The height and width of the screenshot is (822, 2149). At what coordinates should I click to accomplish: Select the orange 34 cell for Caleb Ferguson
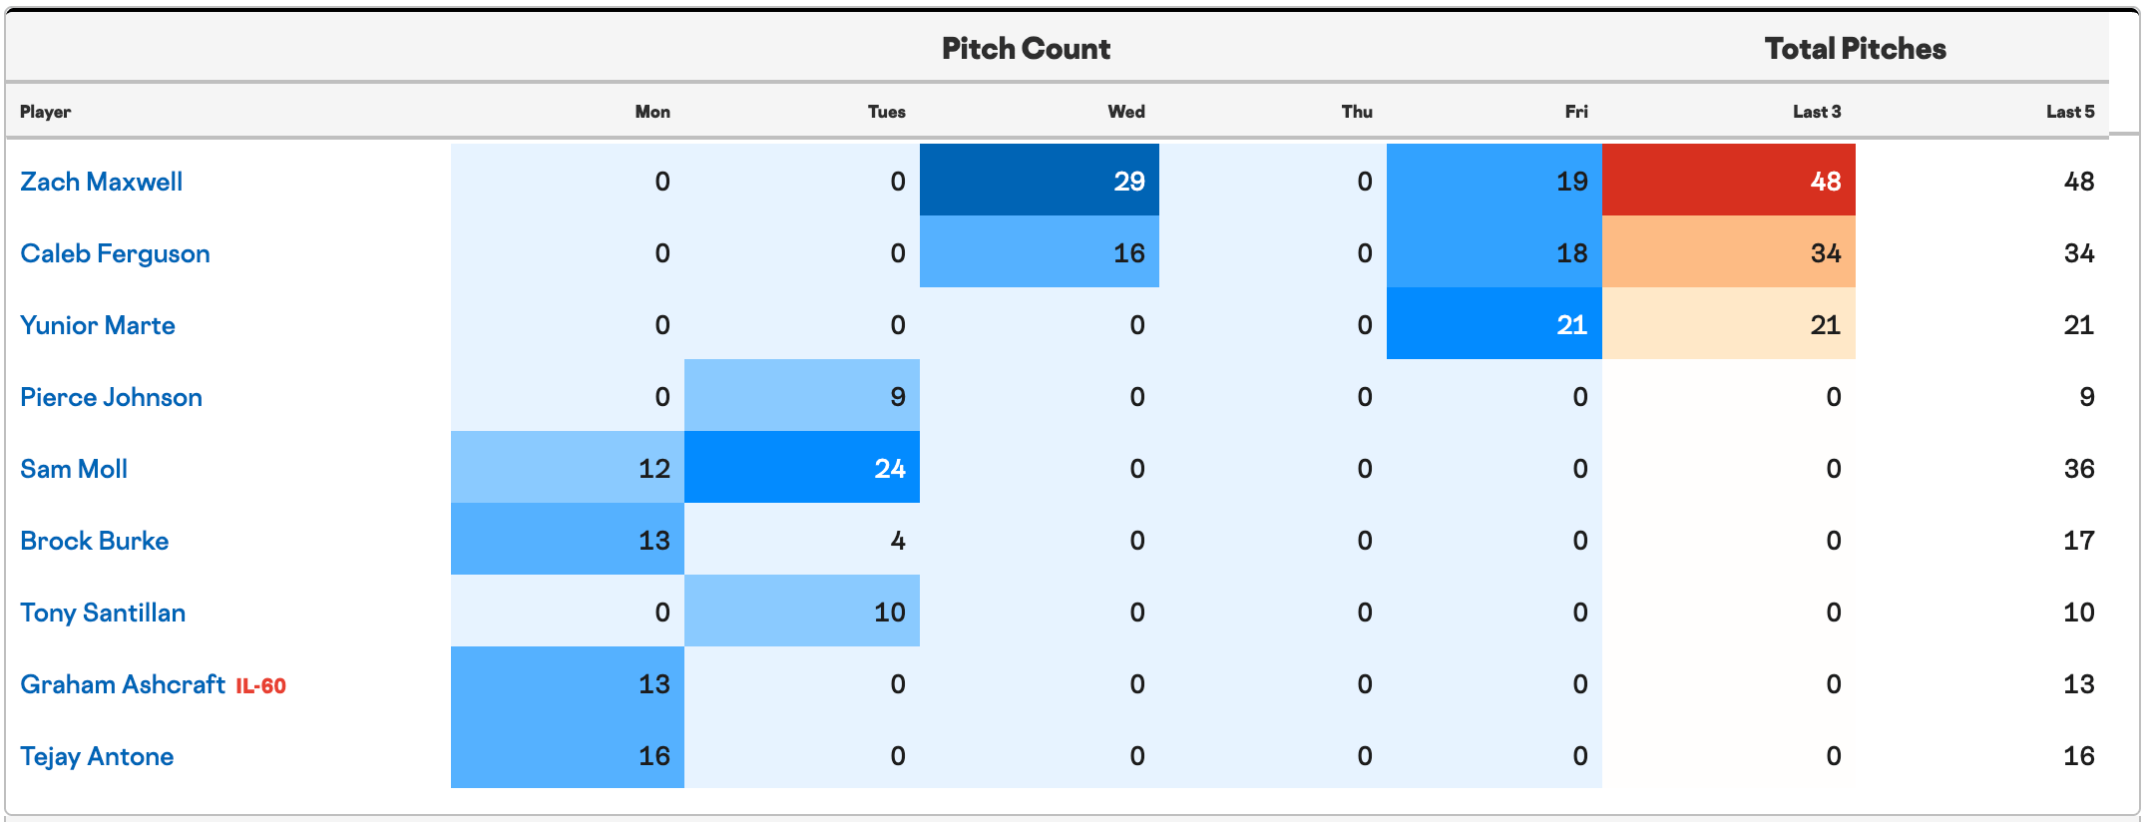1729,251
